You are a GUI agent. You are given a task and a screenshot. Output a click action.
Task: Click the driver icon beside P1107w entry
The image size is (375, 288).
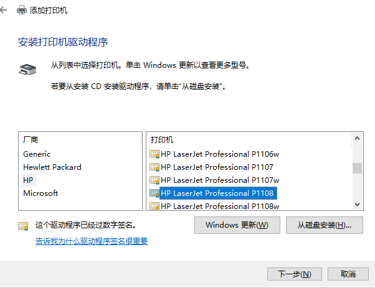154,180
